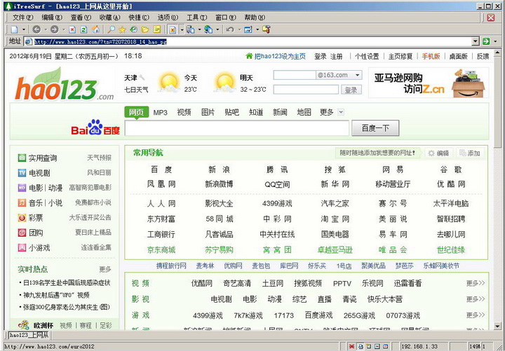The image size is (505, 351).
Task: Click the Search magnifier toolbar icon
Action: click(x=111, y=29)
